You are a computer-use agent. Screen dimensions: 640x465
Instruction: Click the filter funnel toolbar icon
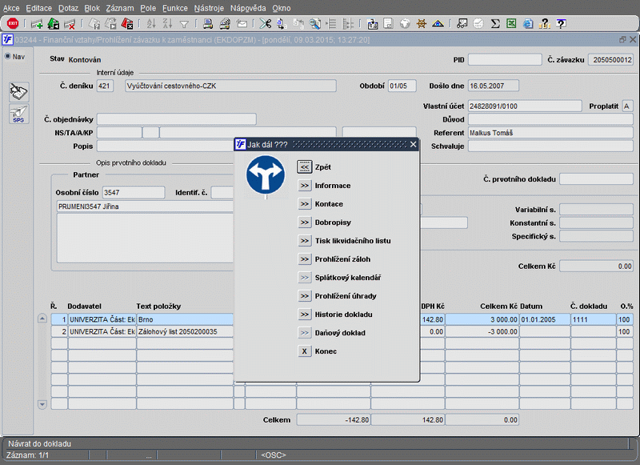184,23
